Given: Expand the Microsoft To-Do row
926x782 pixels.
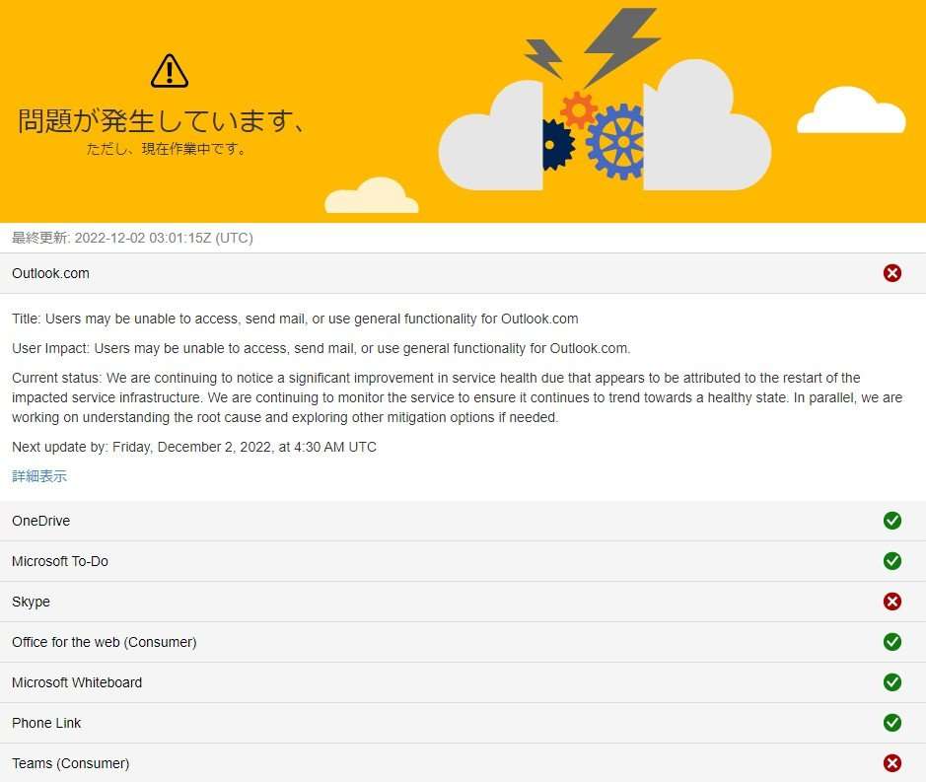Looking at the screenshot, I should 463,561.
